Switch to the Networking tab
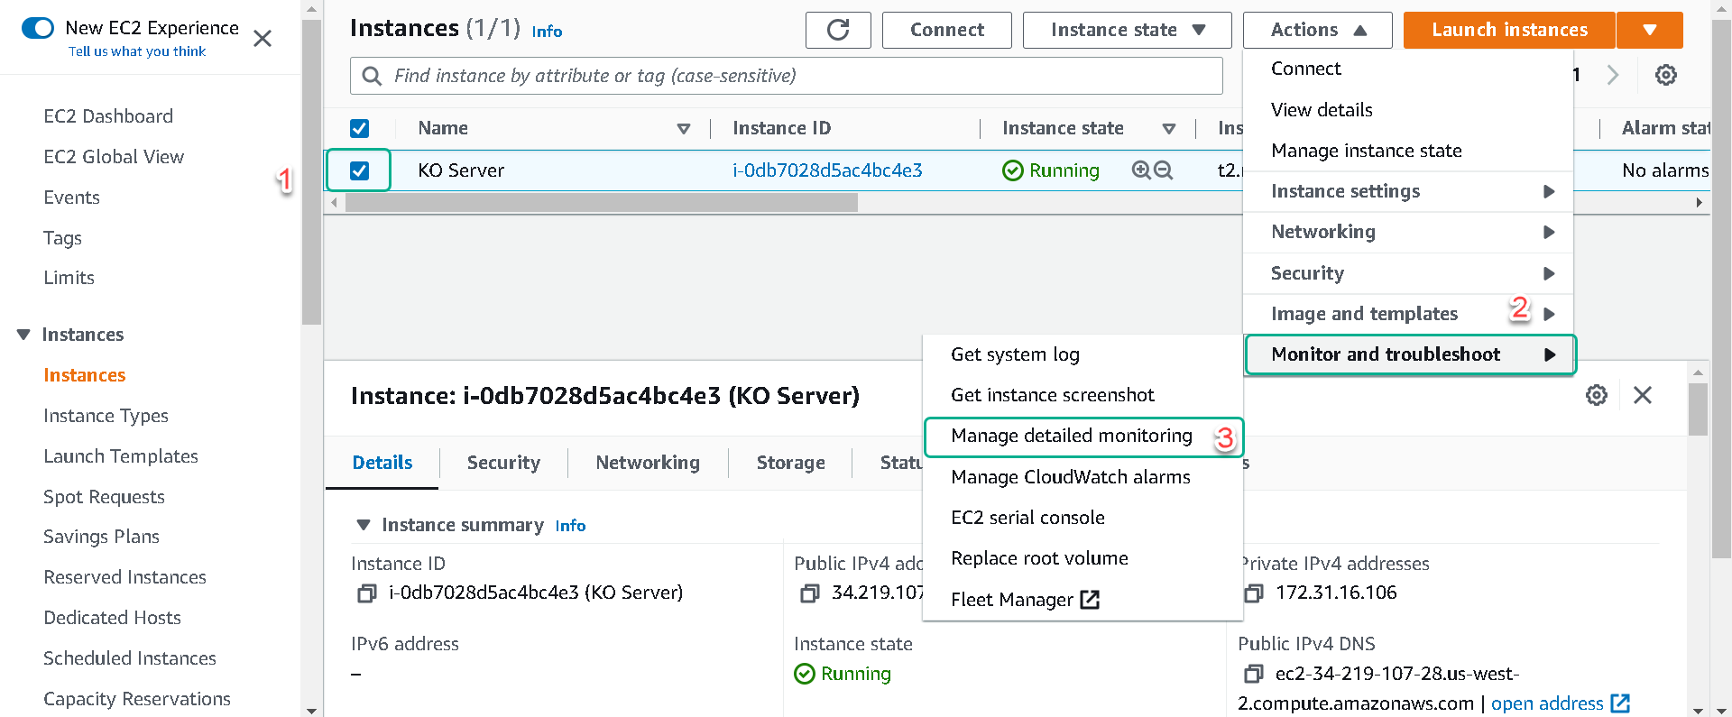Screen dimensions: 1732x717 (x=648, y=463)
